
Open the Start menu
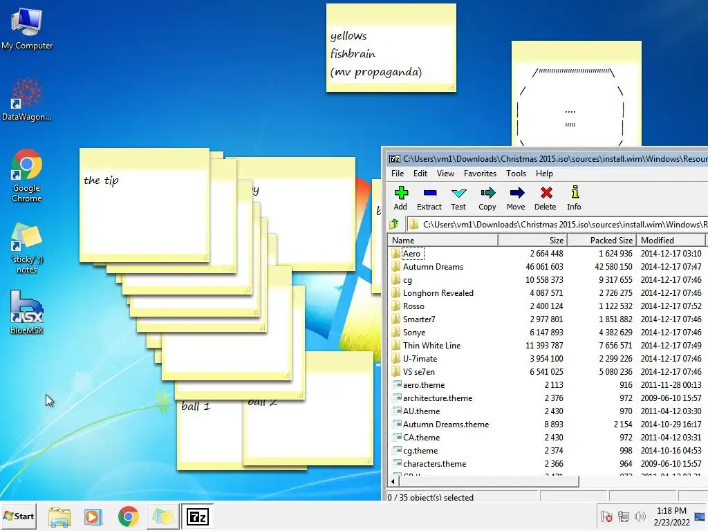[19, 516]
